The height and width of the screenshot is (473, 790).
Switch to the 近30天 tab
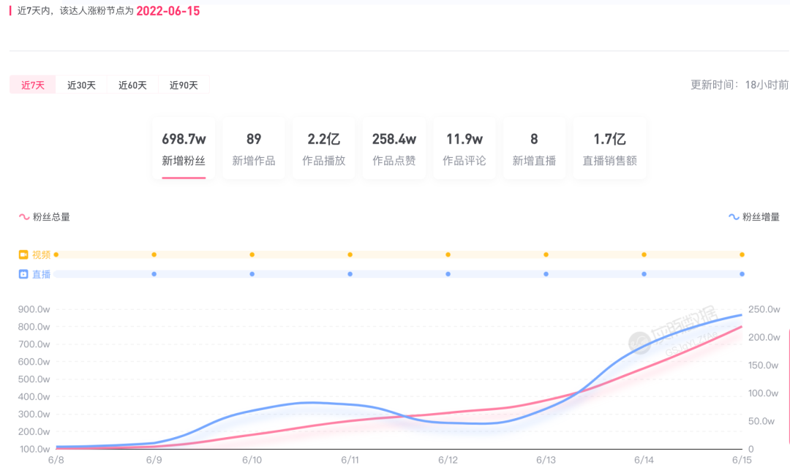[82, 85]
